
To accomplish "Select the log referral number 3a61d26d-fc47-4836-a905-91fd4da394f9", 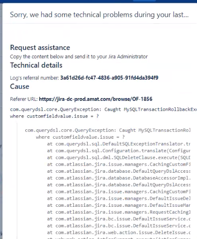I will 109,77.
